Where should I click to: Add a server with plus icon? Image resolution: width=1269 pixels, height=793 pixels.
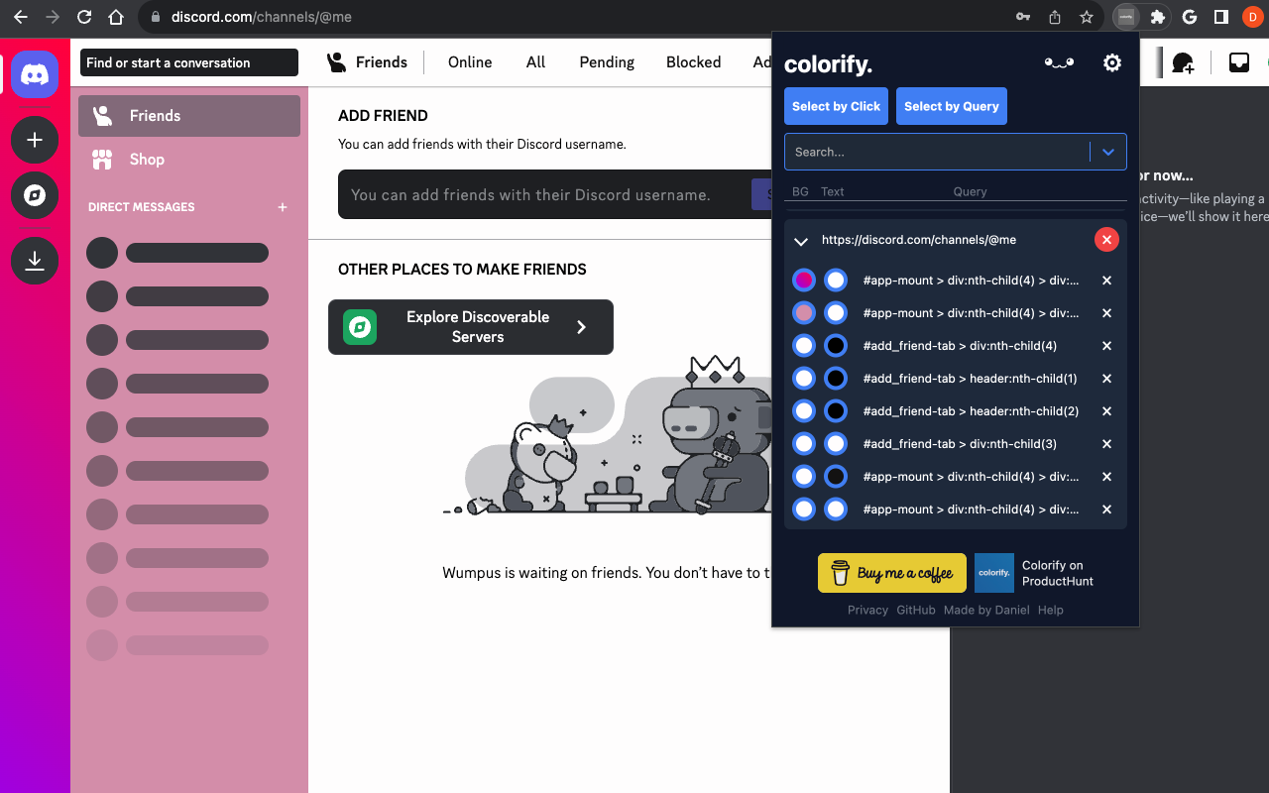[x=35, y=140]
